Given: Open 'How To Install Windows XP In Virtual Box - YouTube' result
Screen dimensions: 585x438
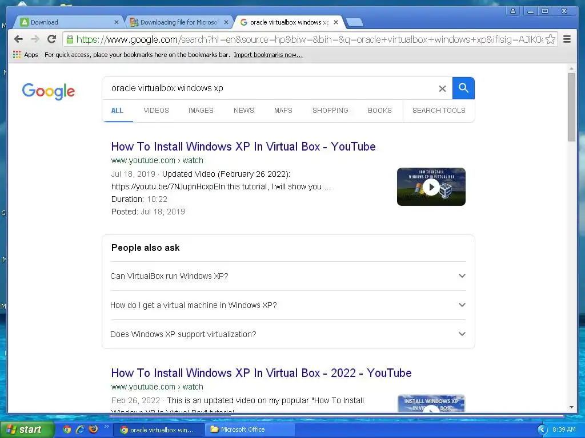Looking at the screenshot, I should (x=243, y=147).
